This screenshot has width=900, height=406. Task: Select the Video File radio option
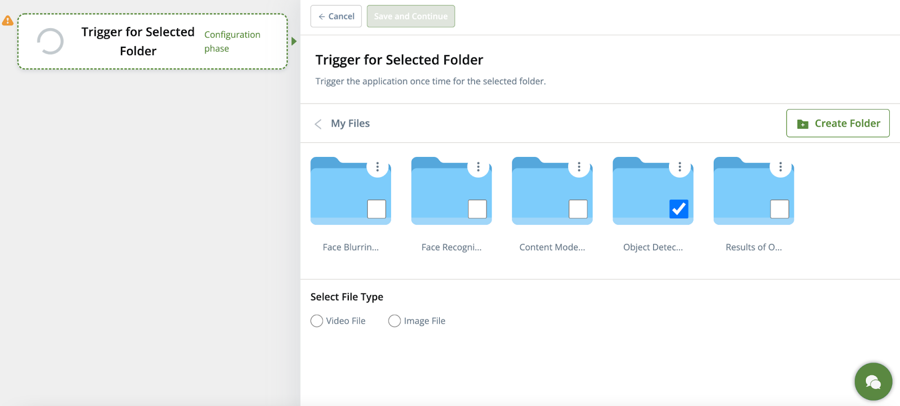[317, 321]
